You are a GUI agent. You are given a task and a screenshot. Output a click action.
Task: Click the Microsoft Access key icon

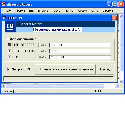(x=4, y=4)
